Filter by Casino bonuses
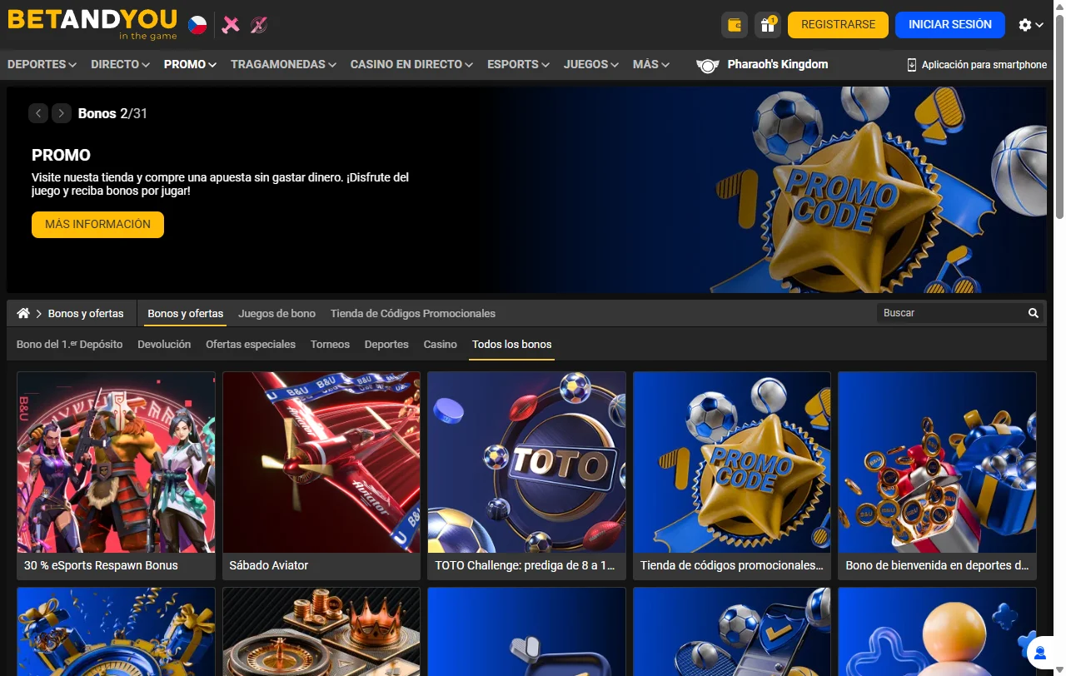The image size is (1066, 676). (x=440, y=344)
